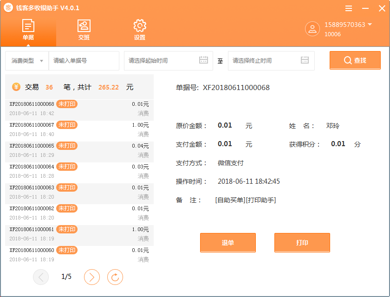Select order XF20180611000067
This screenshot has width=390, height=297.
click(79, 131)
